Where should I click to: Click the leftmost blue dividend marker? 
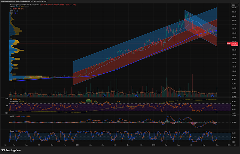pyautogui.click(x=29, y=95)
